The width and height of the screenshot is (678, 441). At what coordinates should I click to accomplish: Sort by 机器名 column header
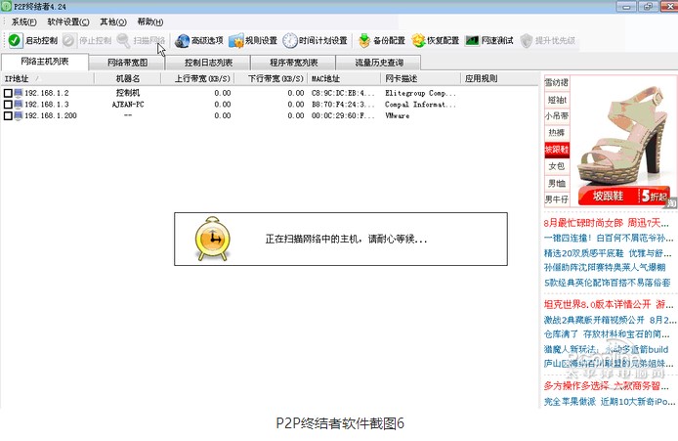pyautogui.click(x=128, y=78)
